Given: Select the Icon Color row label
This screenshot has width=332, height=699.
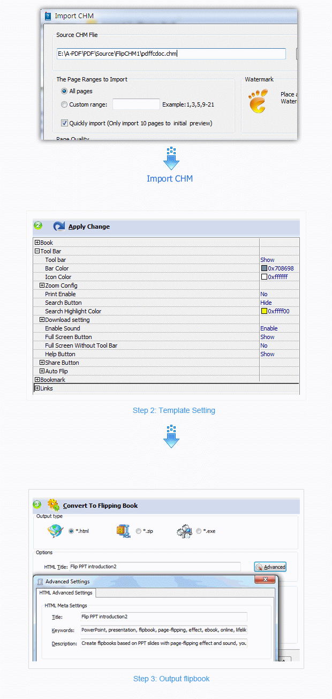Looking at the screenshot, I should [58, 277].
